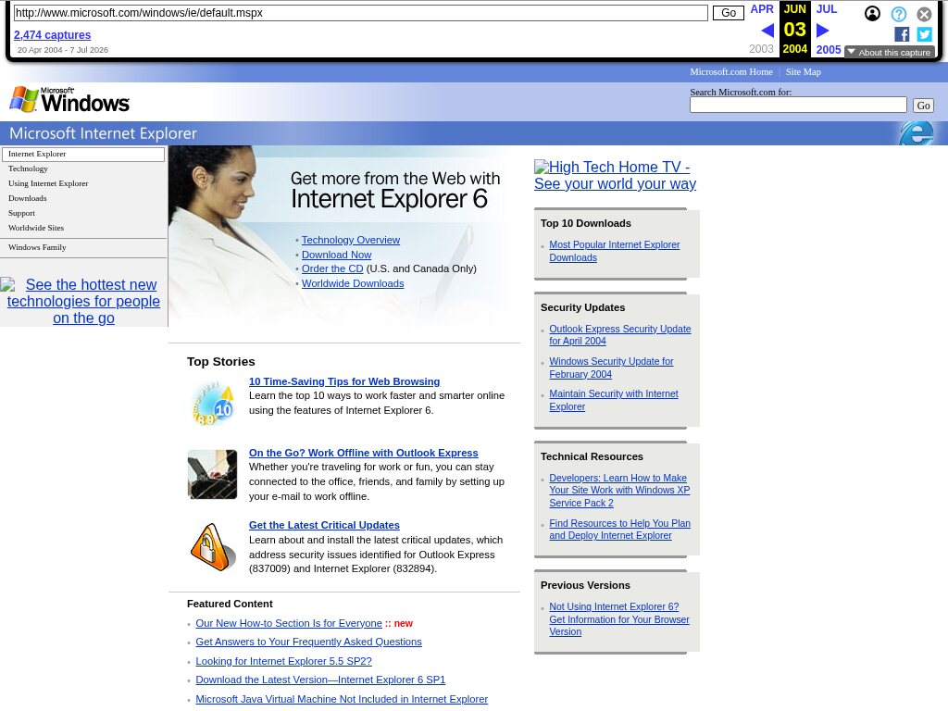The height and width of the screenshot is (711, 948).
Task: Open the Site Map link
Action: click(803, 71)
